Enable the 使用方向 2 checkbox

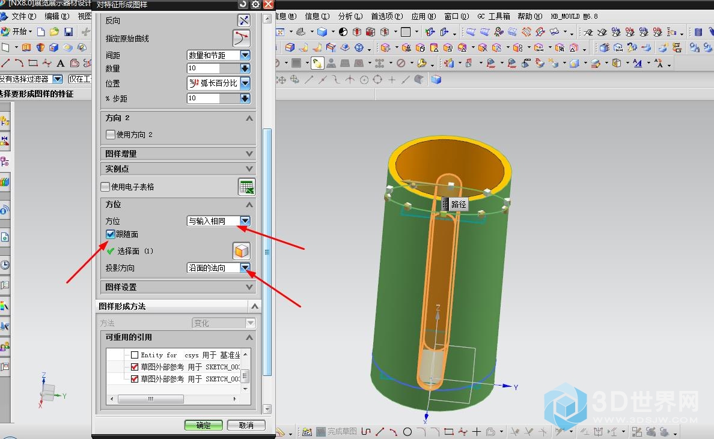point(110,135)
